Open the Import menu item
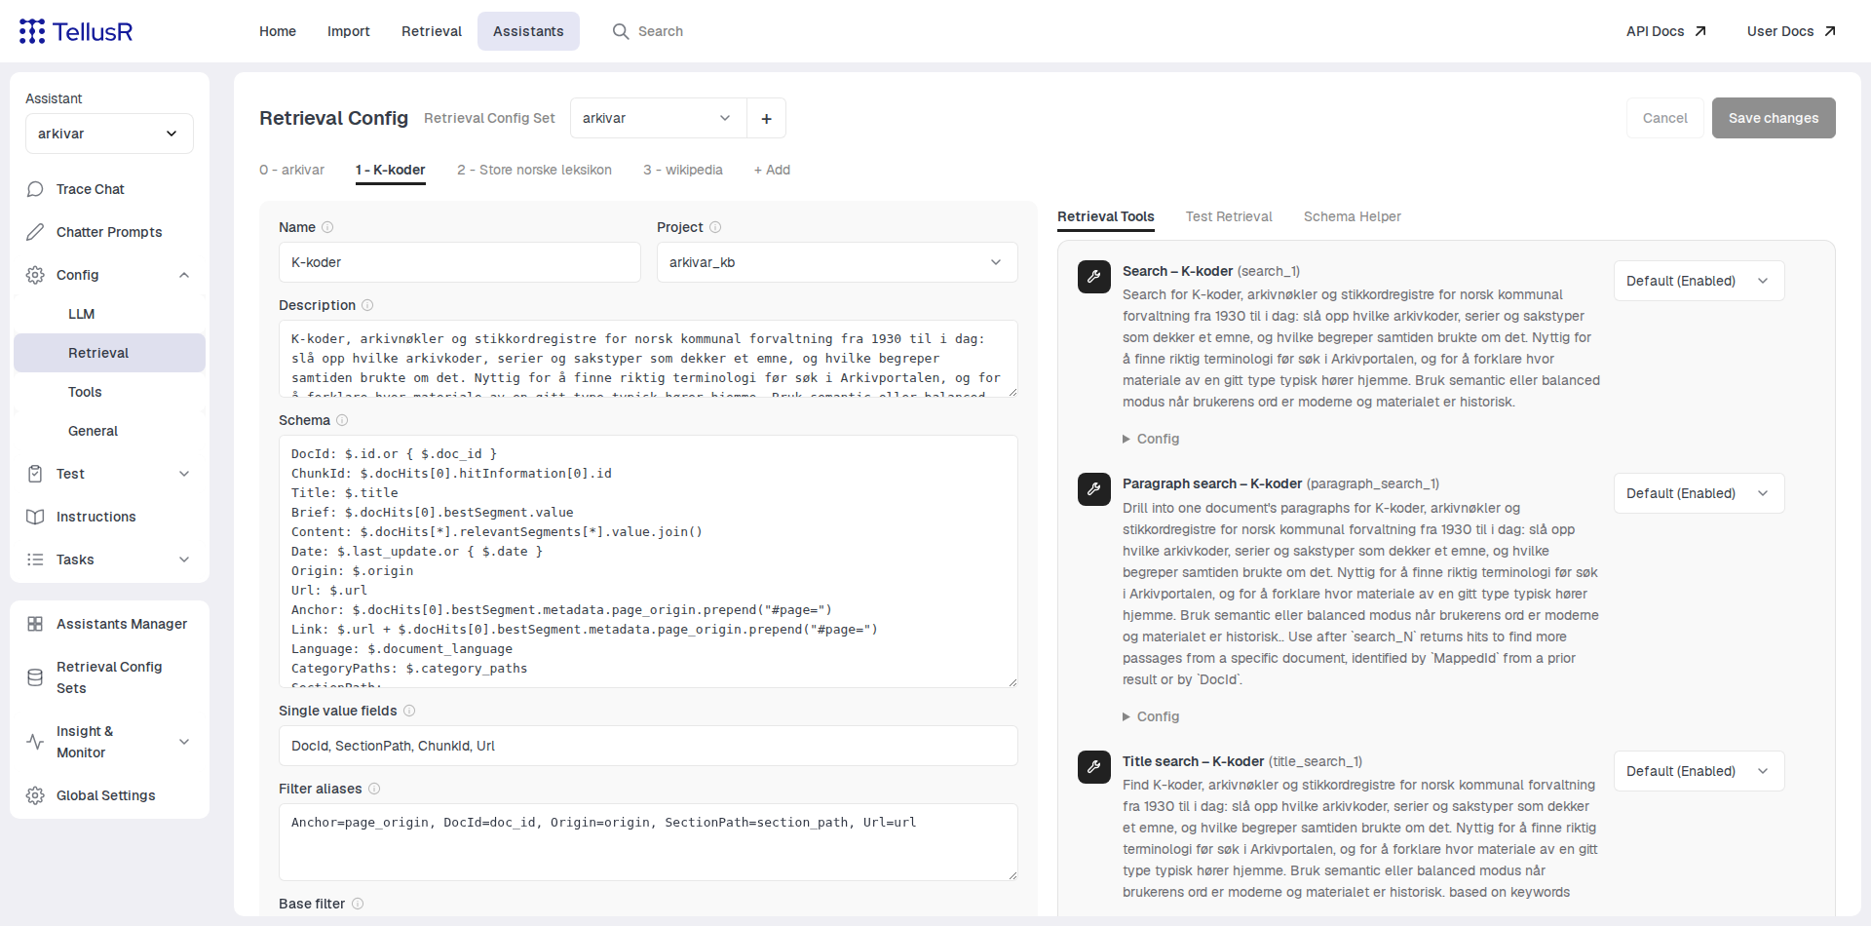The image size is (1871, 926). coord(349,31)
